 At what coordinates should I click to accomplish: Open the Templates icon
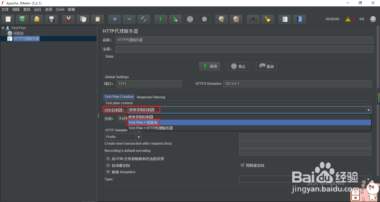[x=23, y=19]
